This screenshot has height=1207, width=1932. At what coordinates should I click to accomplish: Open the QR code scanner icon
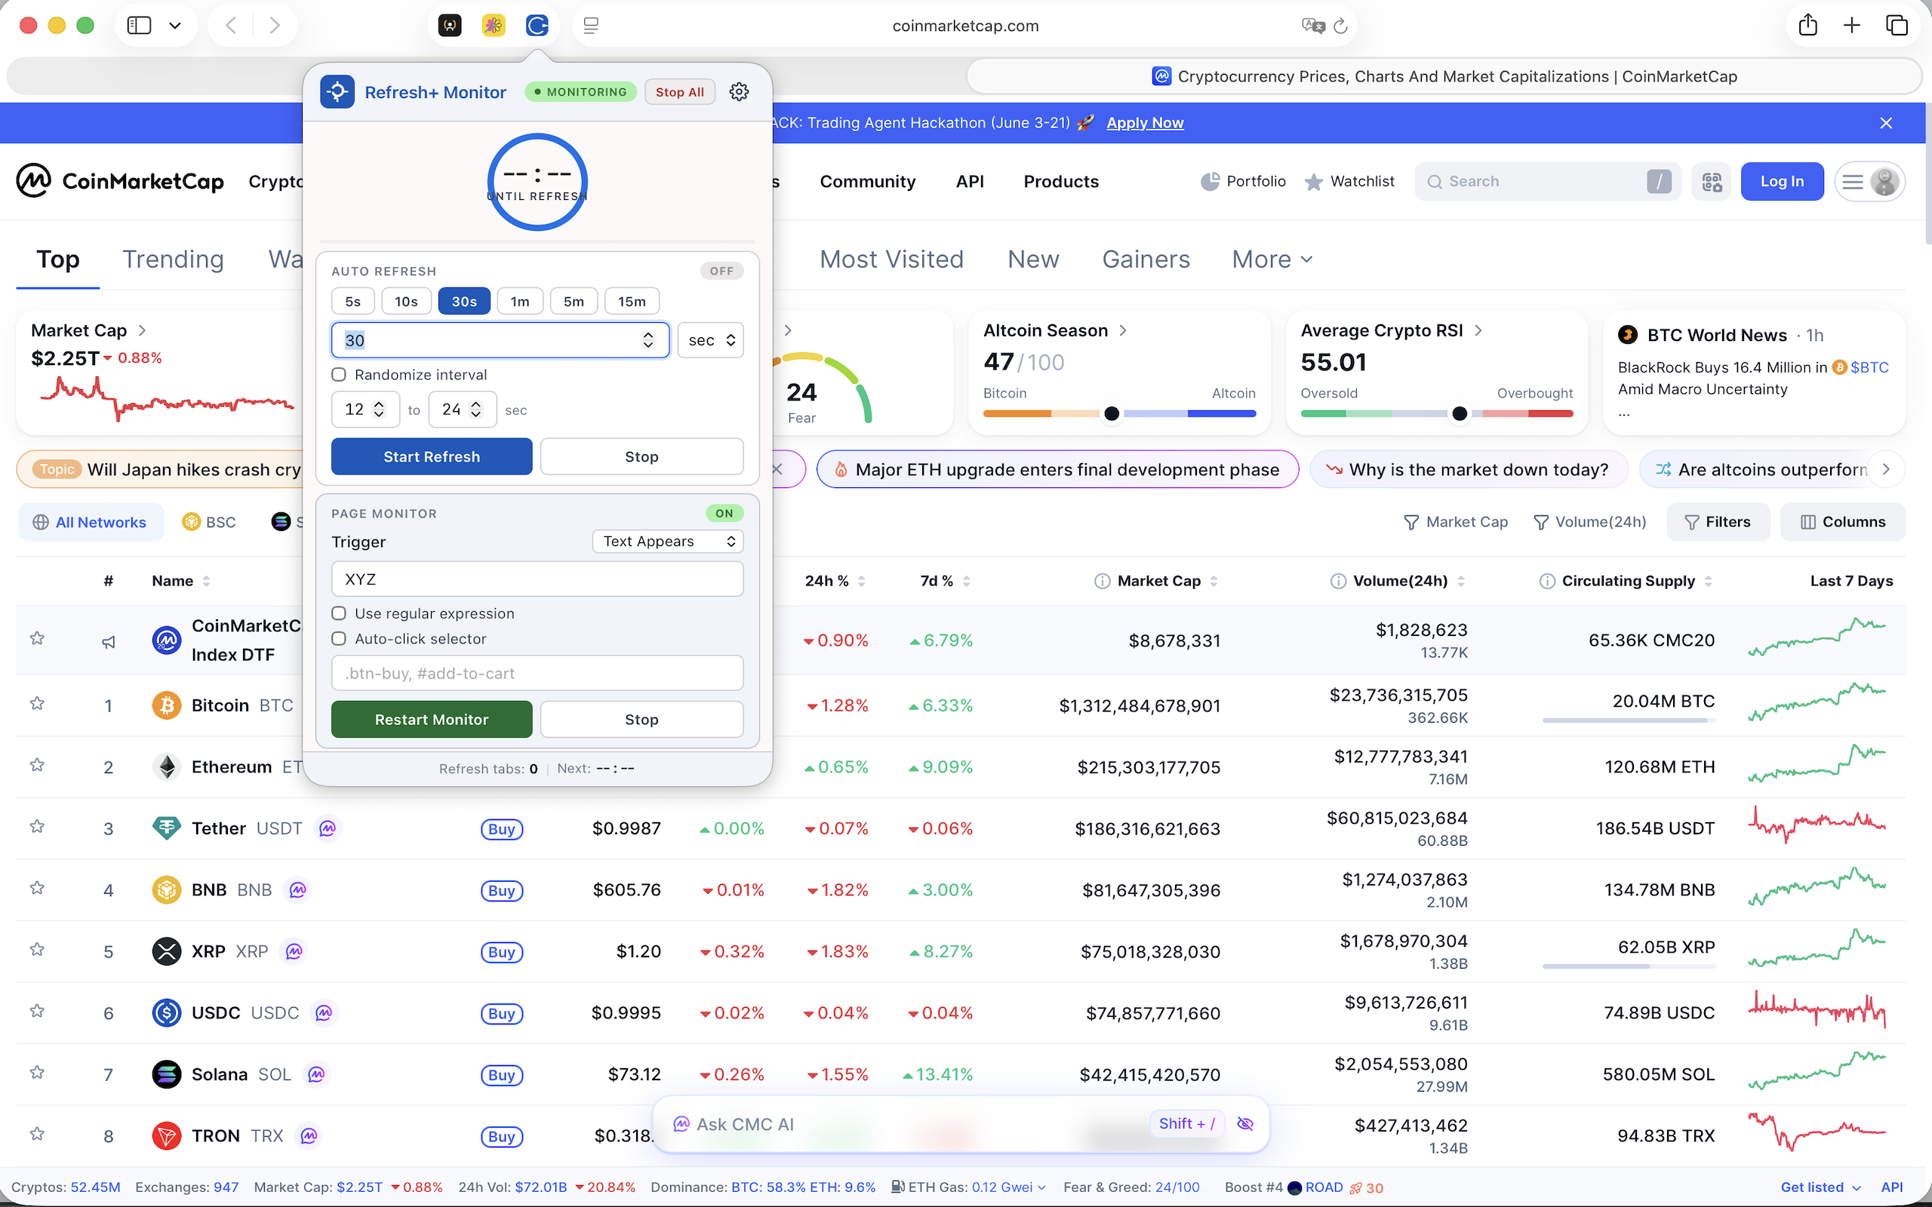[x=1712, y=182]
